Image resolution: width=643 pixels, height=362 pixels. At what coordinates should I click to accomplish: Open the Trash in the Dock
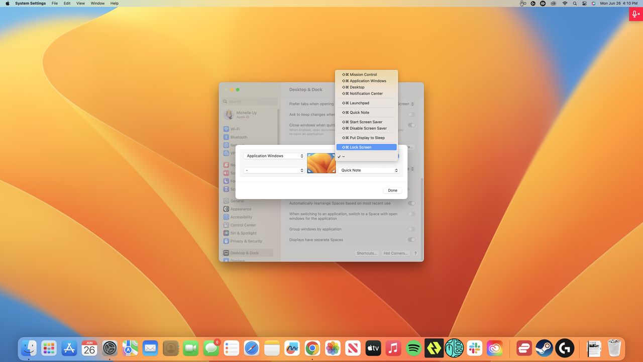coord(614,348)
